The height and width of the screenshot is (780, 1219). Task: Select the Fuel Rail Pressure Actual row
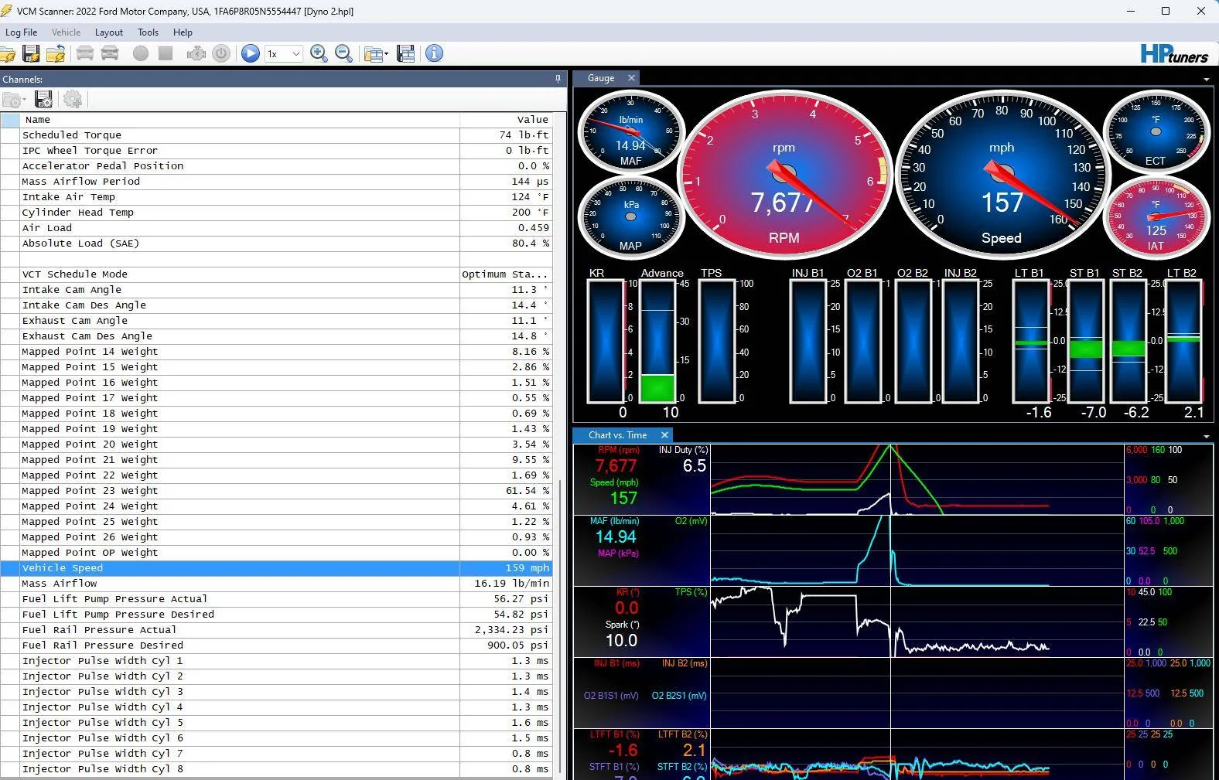(276, 630)
